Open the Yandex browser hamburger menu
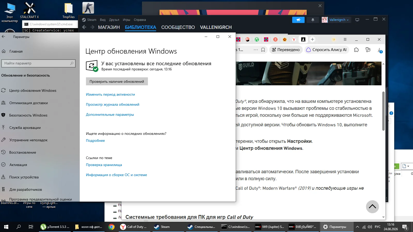Viewport: 413px width, 232px height. pyautogui.click(x=345, y=39)
